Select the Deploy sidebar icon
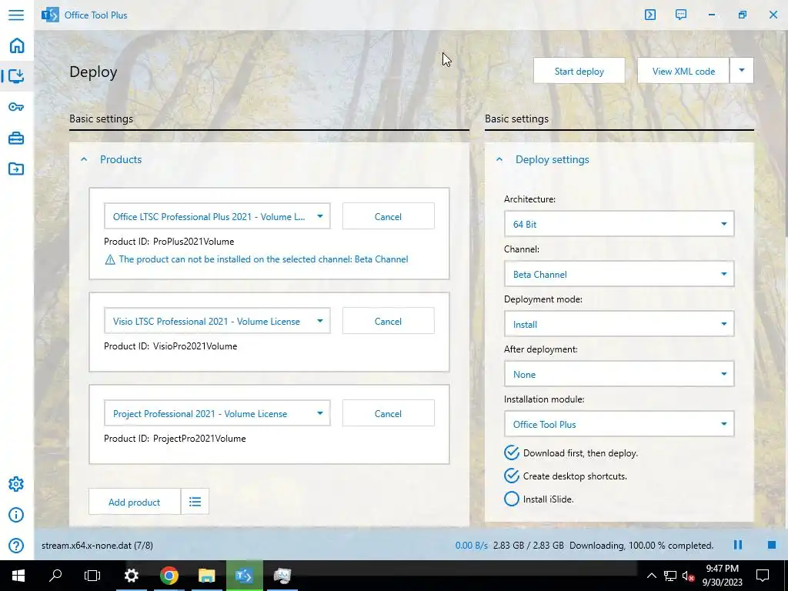The height and width of the screenshot is (591, 788). pos(16,76)
